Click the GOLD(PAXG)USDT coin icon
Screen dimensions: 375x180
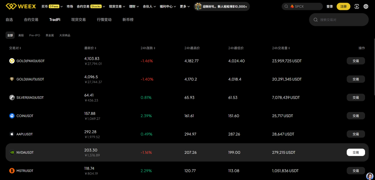pyautogui.click(x=12, y=61)
